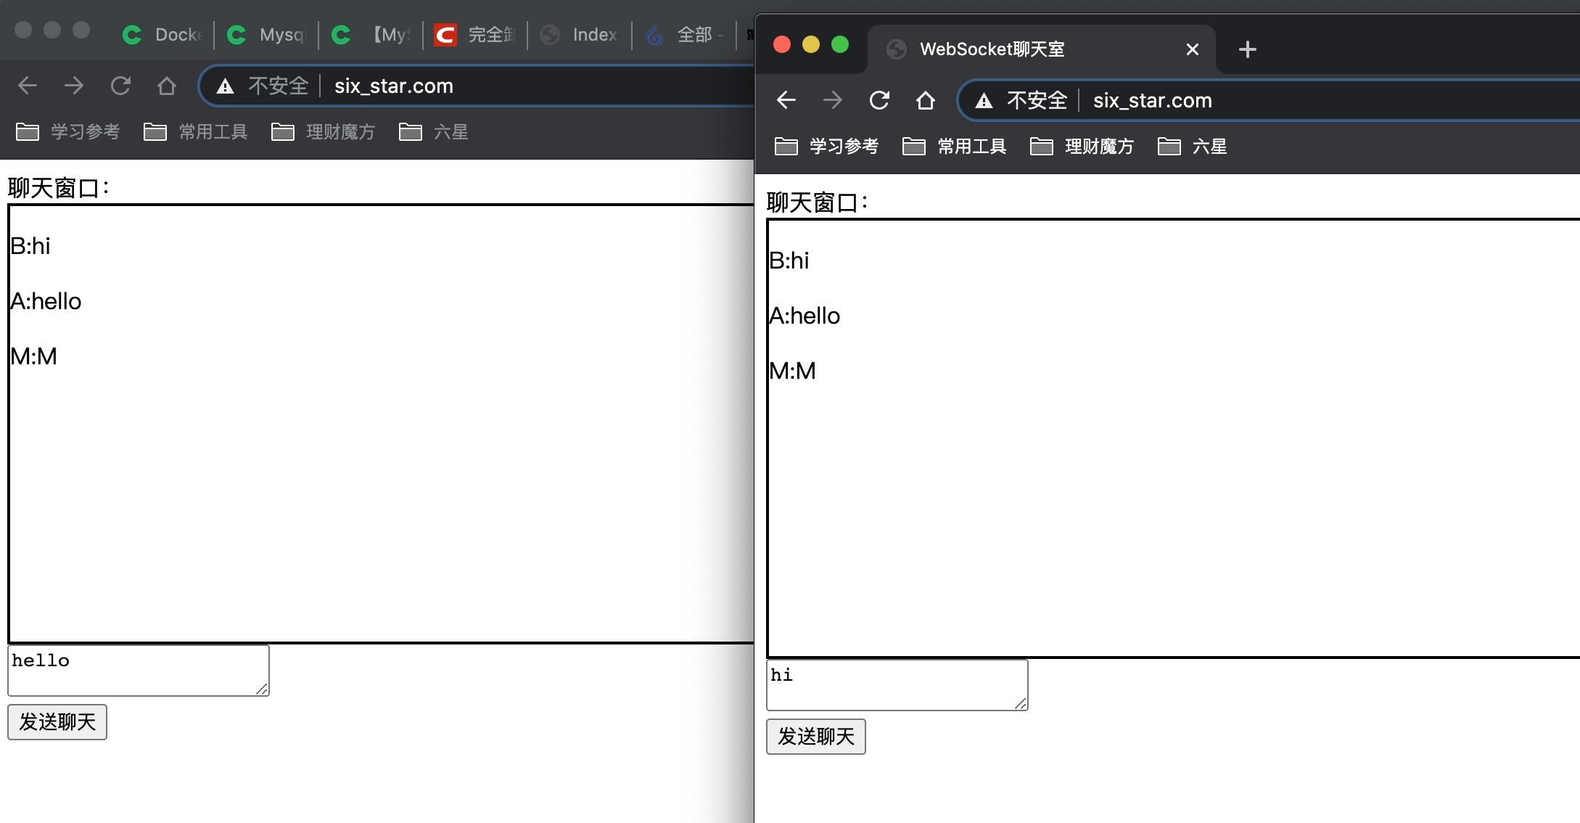This screenshot has width=1580, height=823.
Task: Click 发送聊天 button in left window
Action: [x=57, y=722]
